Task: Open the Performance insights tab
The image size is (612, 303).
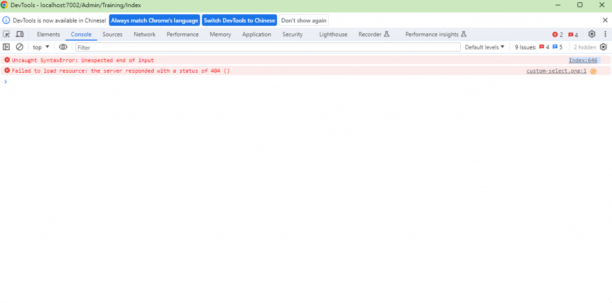Action: tap(436, 34)
